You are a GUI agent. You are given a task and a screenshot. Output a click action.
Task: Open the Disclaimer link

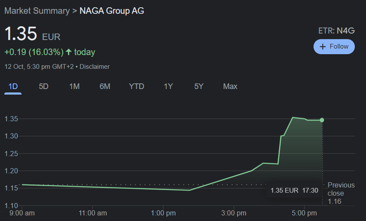tap(95, 67)
